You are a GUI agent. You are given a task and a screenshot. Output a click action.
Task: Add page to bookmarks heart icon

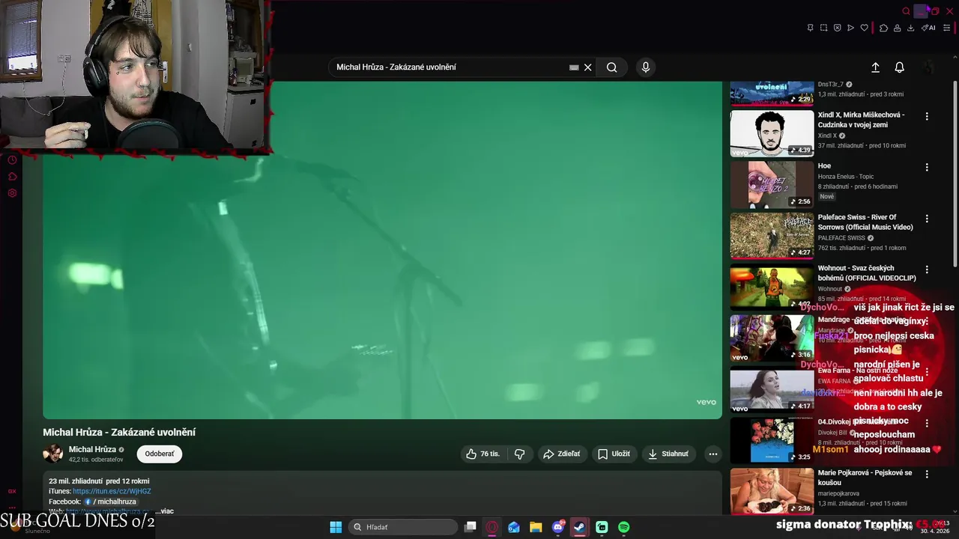(x=864, y=28)
